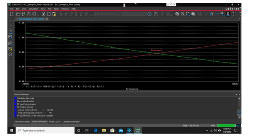Zoom out of the plot
The image size is (256, 139).
click(x=183, y=14)
